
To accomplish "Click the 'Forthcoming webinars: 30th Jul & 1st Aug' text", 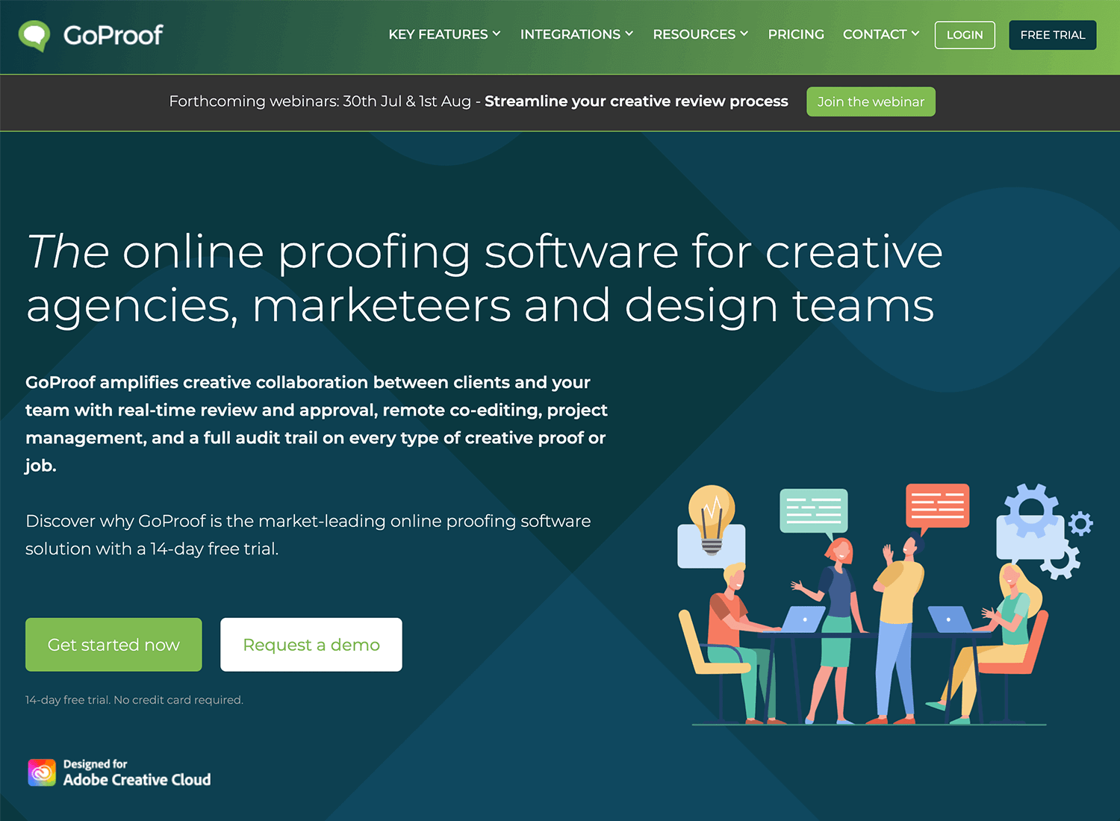I will point(320,102).
